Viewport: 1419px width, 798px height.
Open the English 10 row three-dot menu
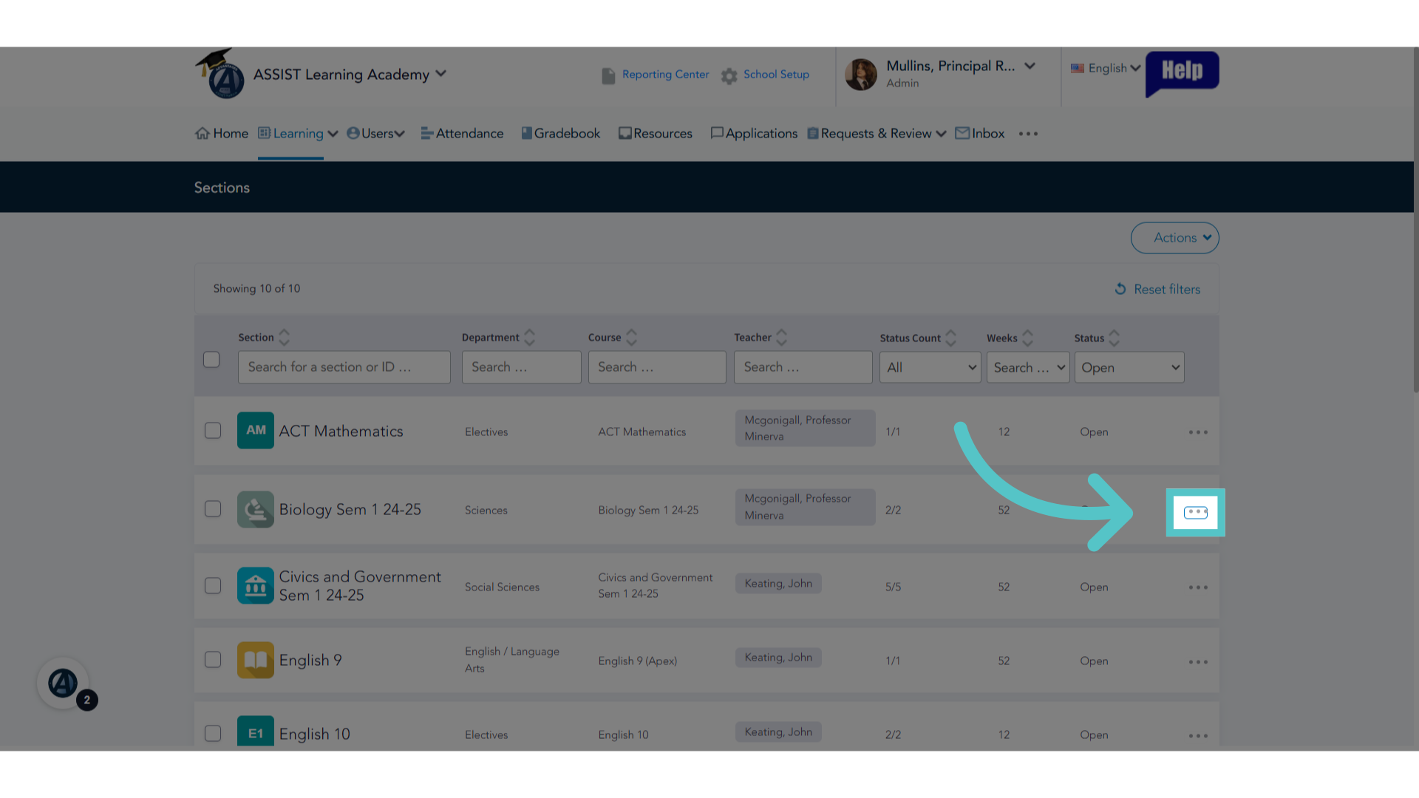point(1198,736)
